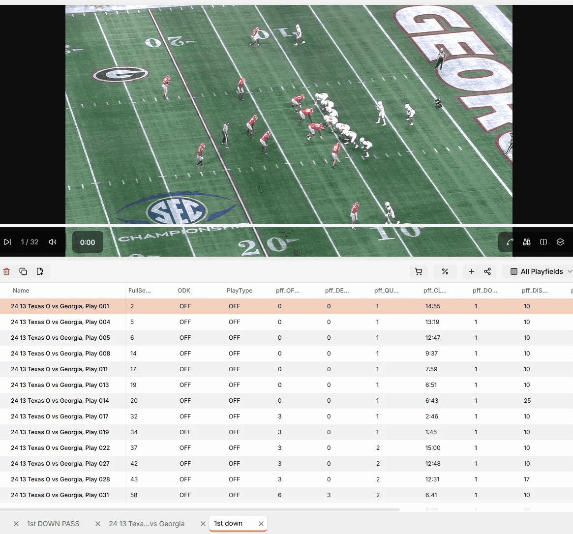Select the 1st down tab
Screen dimensions: 573x534
coord(228,523)
